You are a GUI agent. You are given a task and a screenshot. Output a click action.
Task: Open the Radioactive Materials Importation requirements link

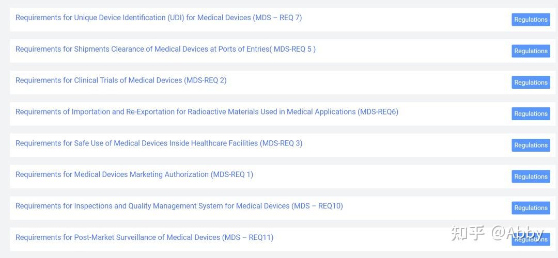point(207,112)
